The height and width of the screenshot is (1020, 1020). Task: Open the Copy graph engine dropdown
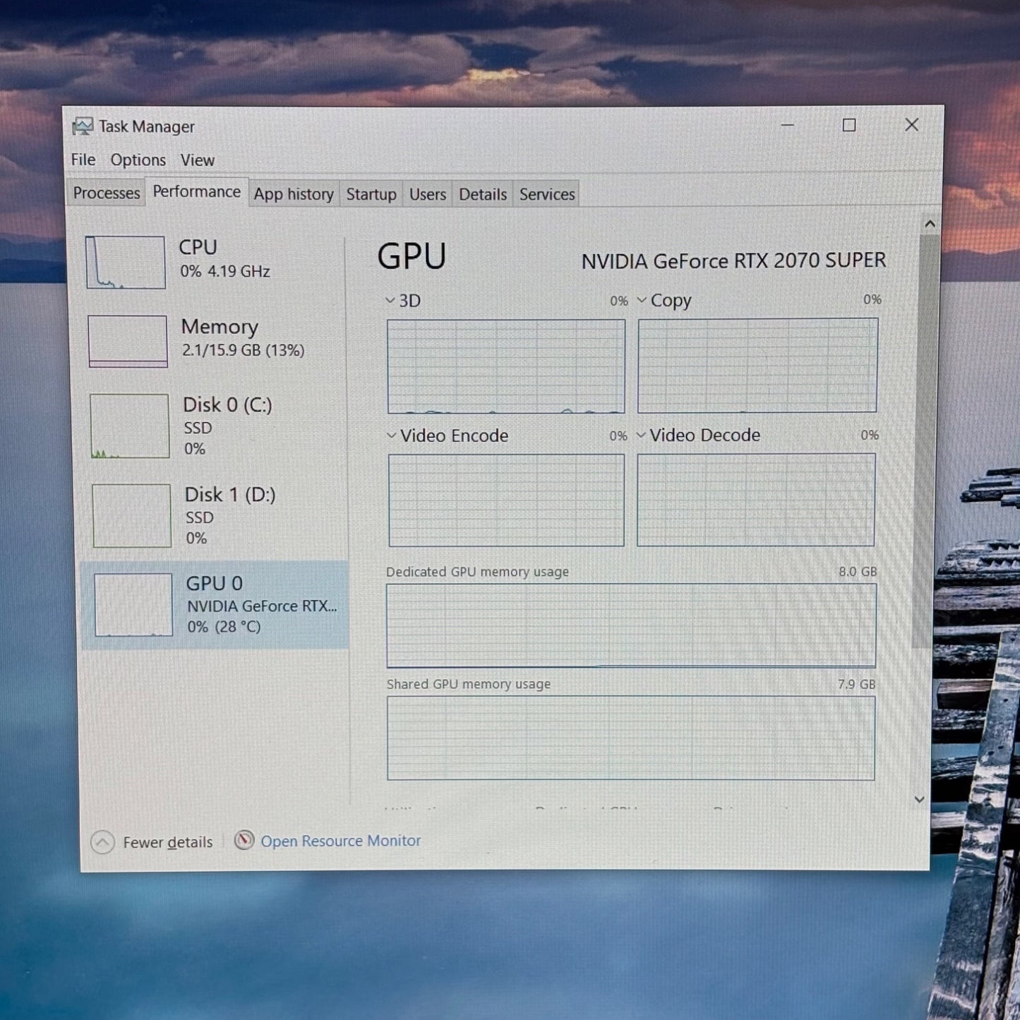pyautogui.click(x=642, y=300)
